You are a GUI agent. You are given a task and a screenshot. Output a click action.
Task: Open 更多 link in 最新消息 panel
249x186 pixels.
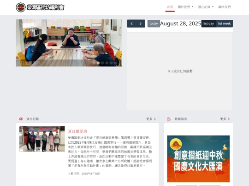pyautogui.click(x=225, y=119)
